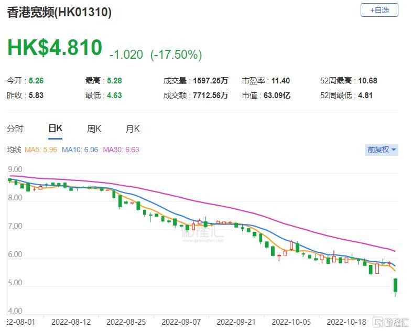Click the x-axis date 2022-09-21
The image size is (412, 331).
(x=236, y=322)
